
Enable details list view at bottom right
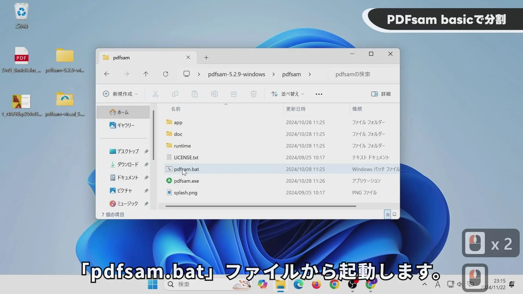[387, 214]
